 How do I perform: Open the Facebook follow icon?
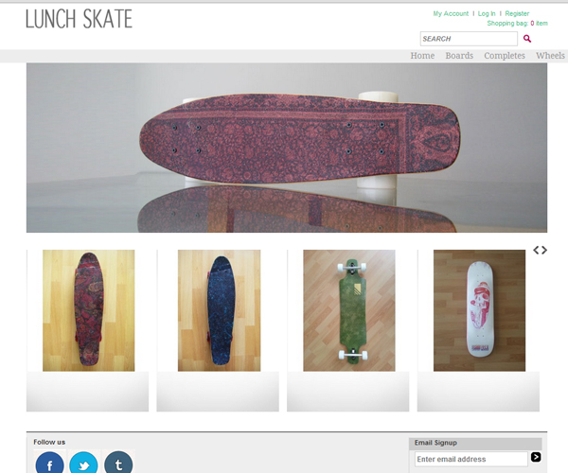point(49,463)
